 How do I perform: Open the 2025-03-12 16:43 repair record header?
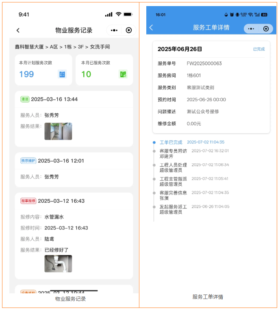[74, 201]
